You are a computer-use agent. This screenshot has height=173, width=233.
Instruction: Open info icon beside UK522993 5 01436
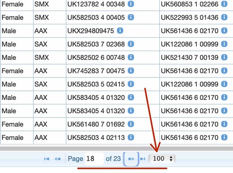(x=224, y=17)
